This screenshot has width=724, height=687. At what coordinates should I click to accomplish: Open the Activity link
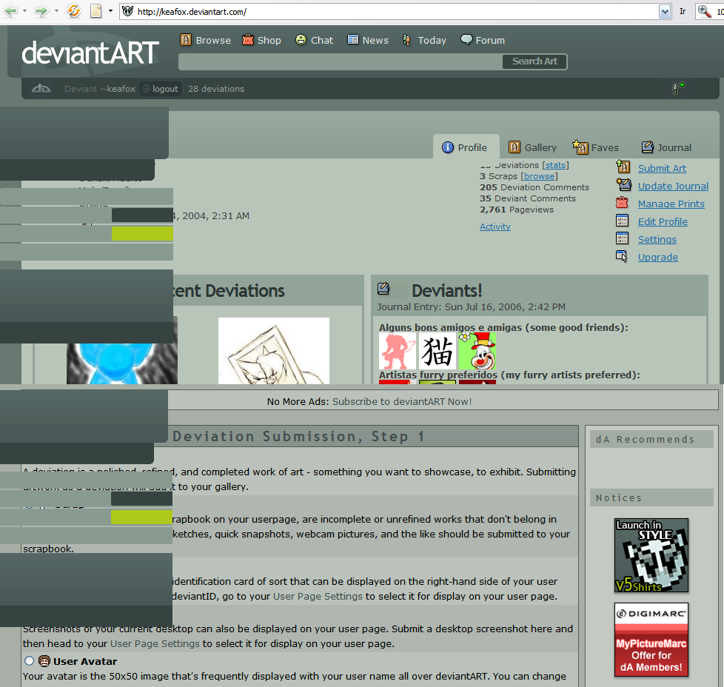pyautogui.click(x=495, y=227)
